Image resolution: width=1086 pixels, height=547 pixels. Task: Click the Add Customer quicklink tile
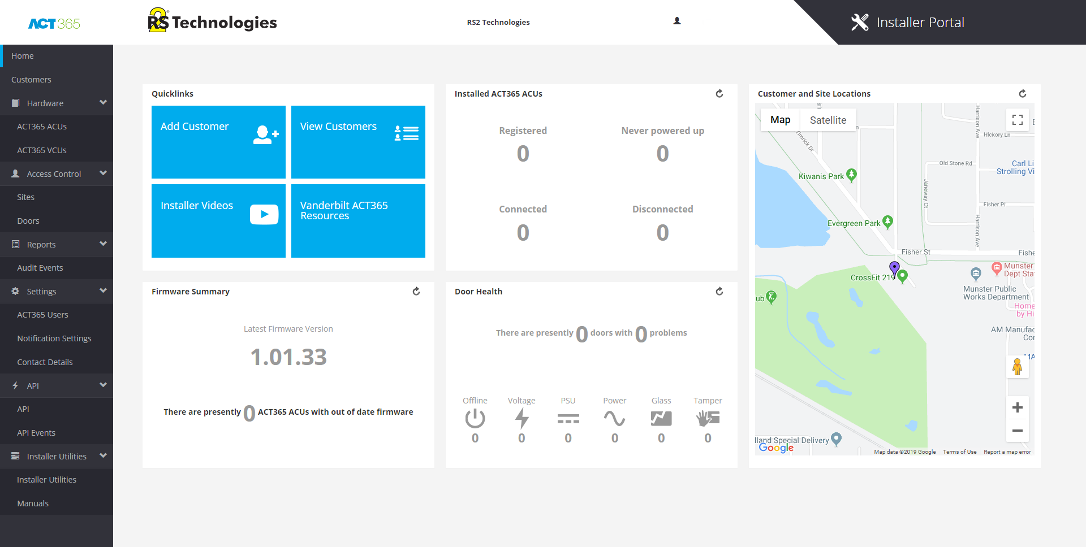pos(218,142)
